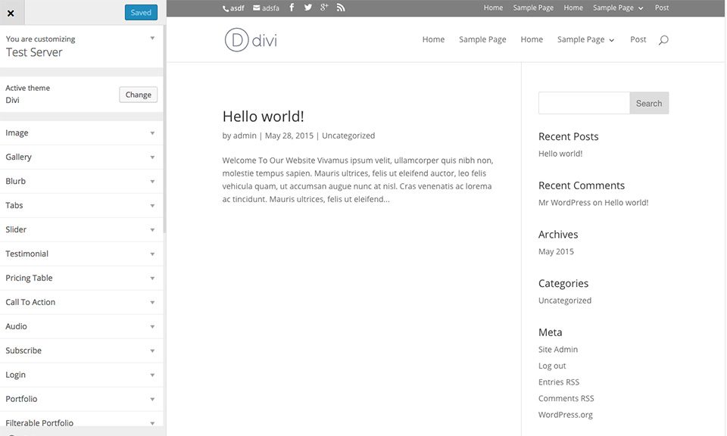Expand the You are customizing info arrow
The image size is (727, 436).
pyautogui.click(x=152, y=38)
